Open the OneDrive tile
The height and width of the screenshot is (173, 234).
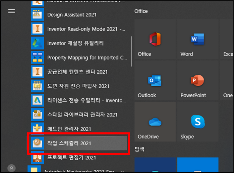coord(155,122)
